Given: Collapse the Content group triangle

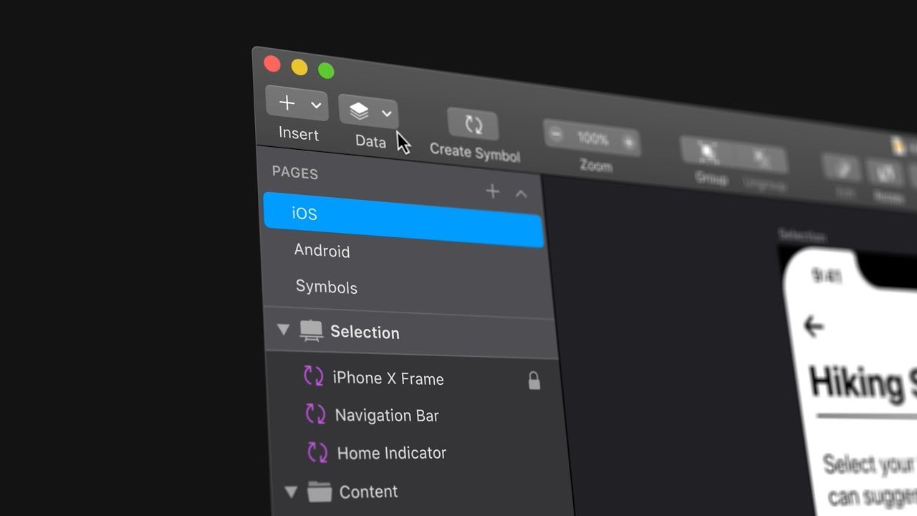Looking at the screenshot, I should click(x=291, y=492).
